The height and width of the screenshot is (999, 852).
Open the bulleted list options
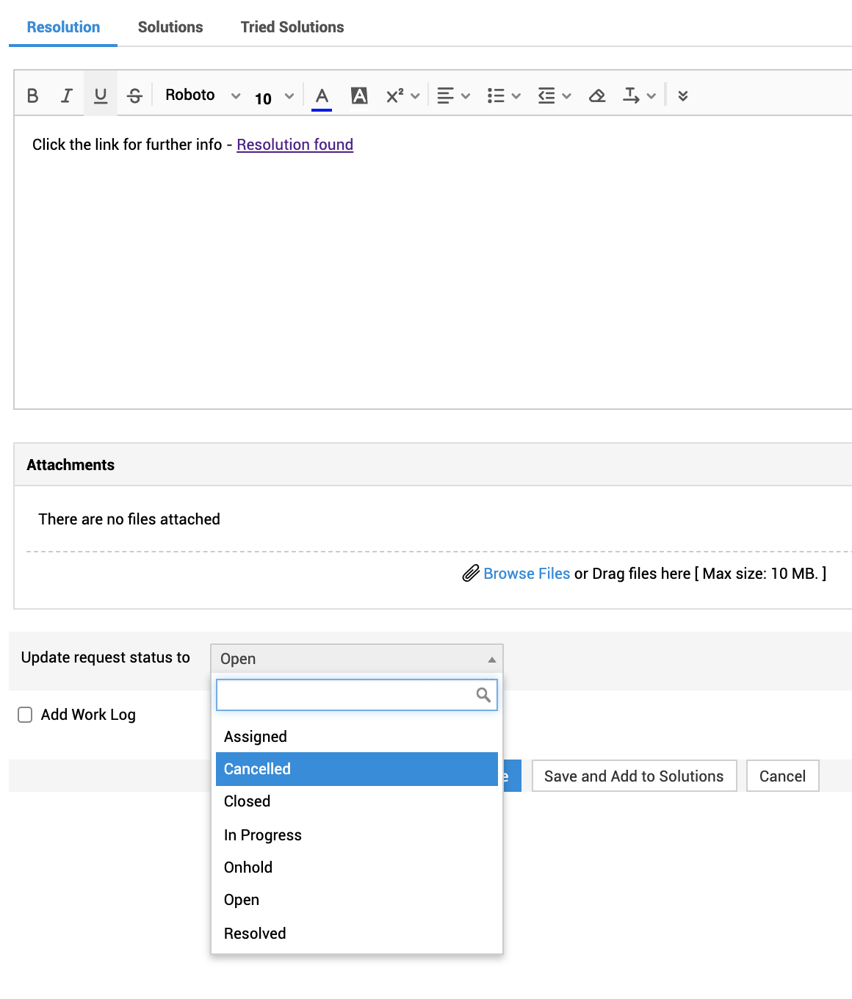point(503,95)
